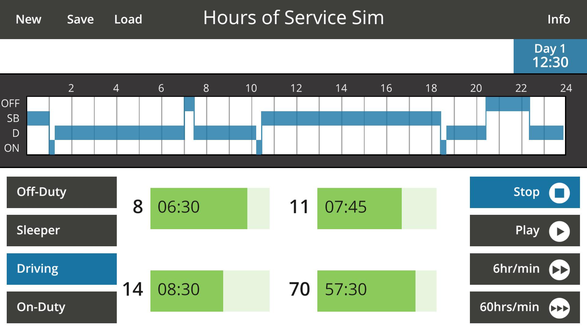
Task: Select the Off-Duty status button
Action: point(61,192)
